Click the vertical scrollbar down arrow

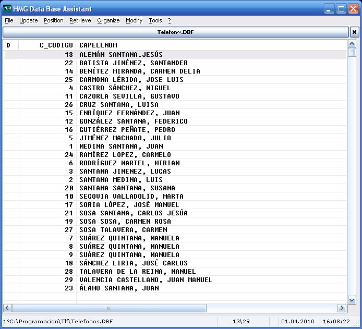pyautogui.click(x=352, y=300)
